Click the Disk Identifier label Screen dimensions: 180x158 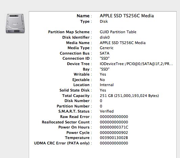tap(76, 37)
